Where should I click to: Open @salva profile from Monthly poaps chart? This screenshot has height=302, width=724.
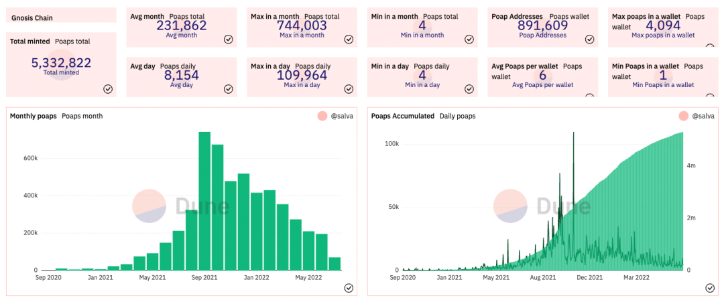click(342, 117)
